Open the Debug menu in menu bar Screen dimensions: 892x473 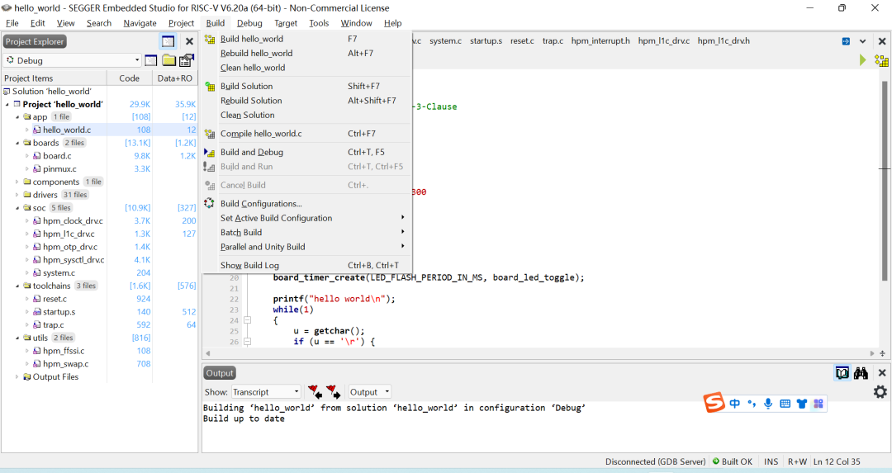(x=249, y=23)
